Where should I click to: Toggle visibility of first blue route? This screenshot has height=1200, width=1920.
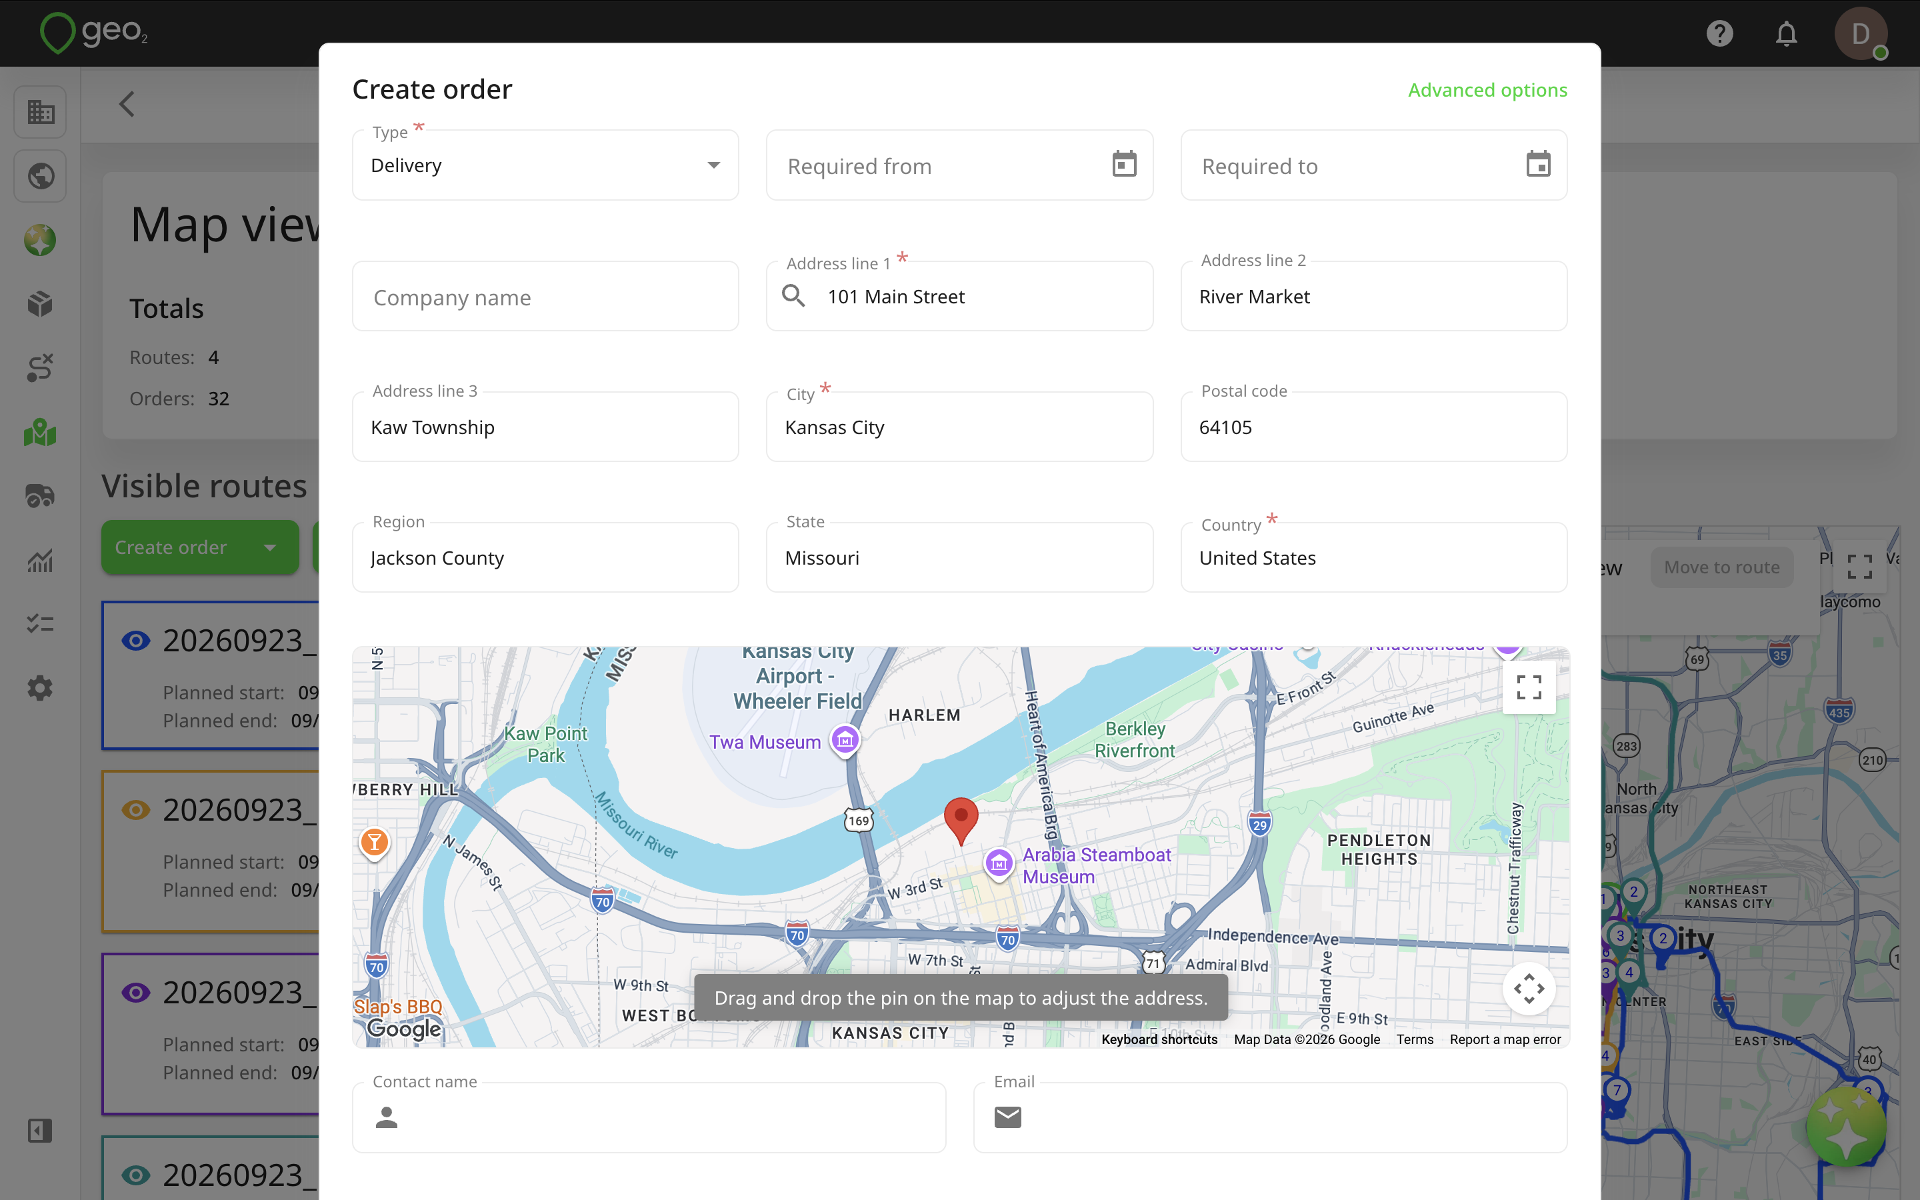click(x=136, y=641)
